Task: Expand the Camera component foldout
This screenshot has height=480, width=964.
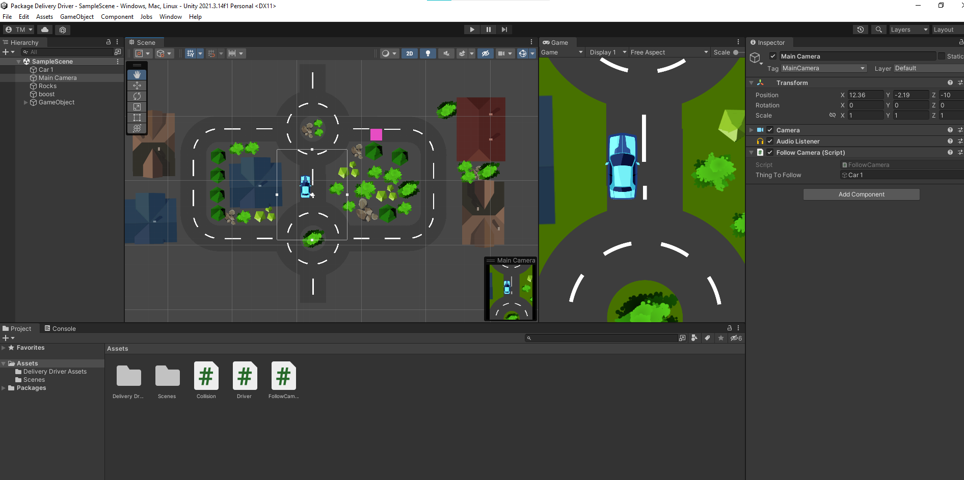Action: 751,130
